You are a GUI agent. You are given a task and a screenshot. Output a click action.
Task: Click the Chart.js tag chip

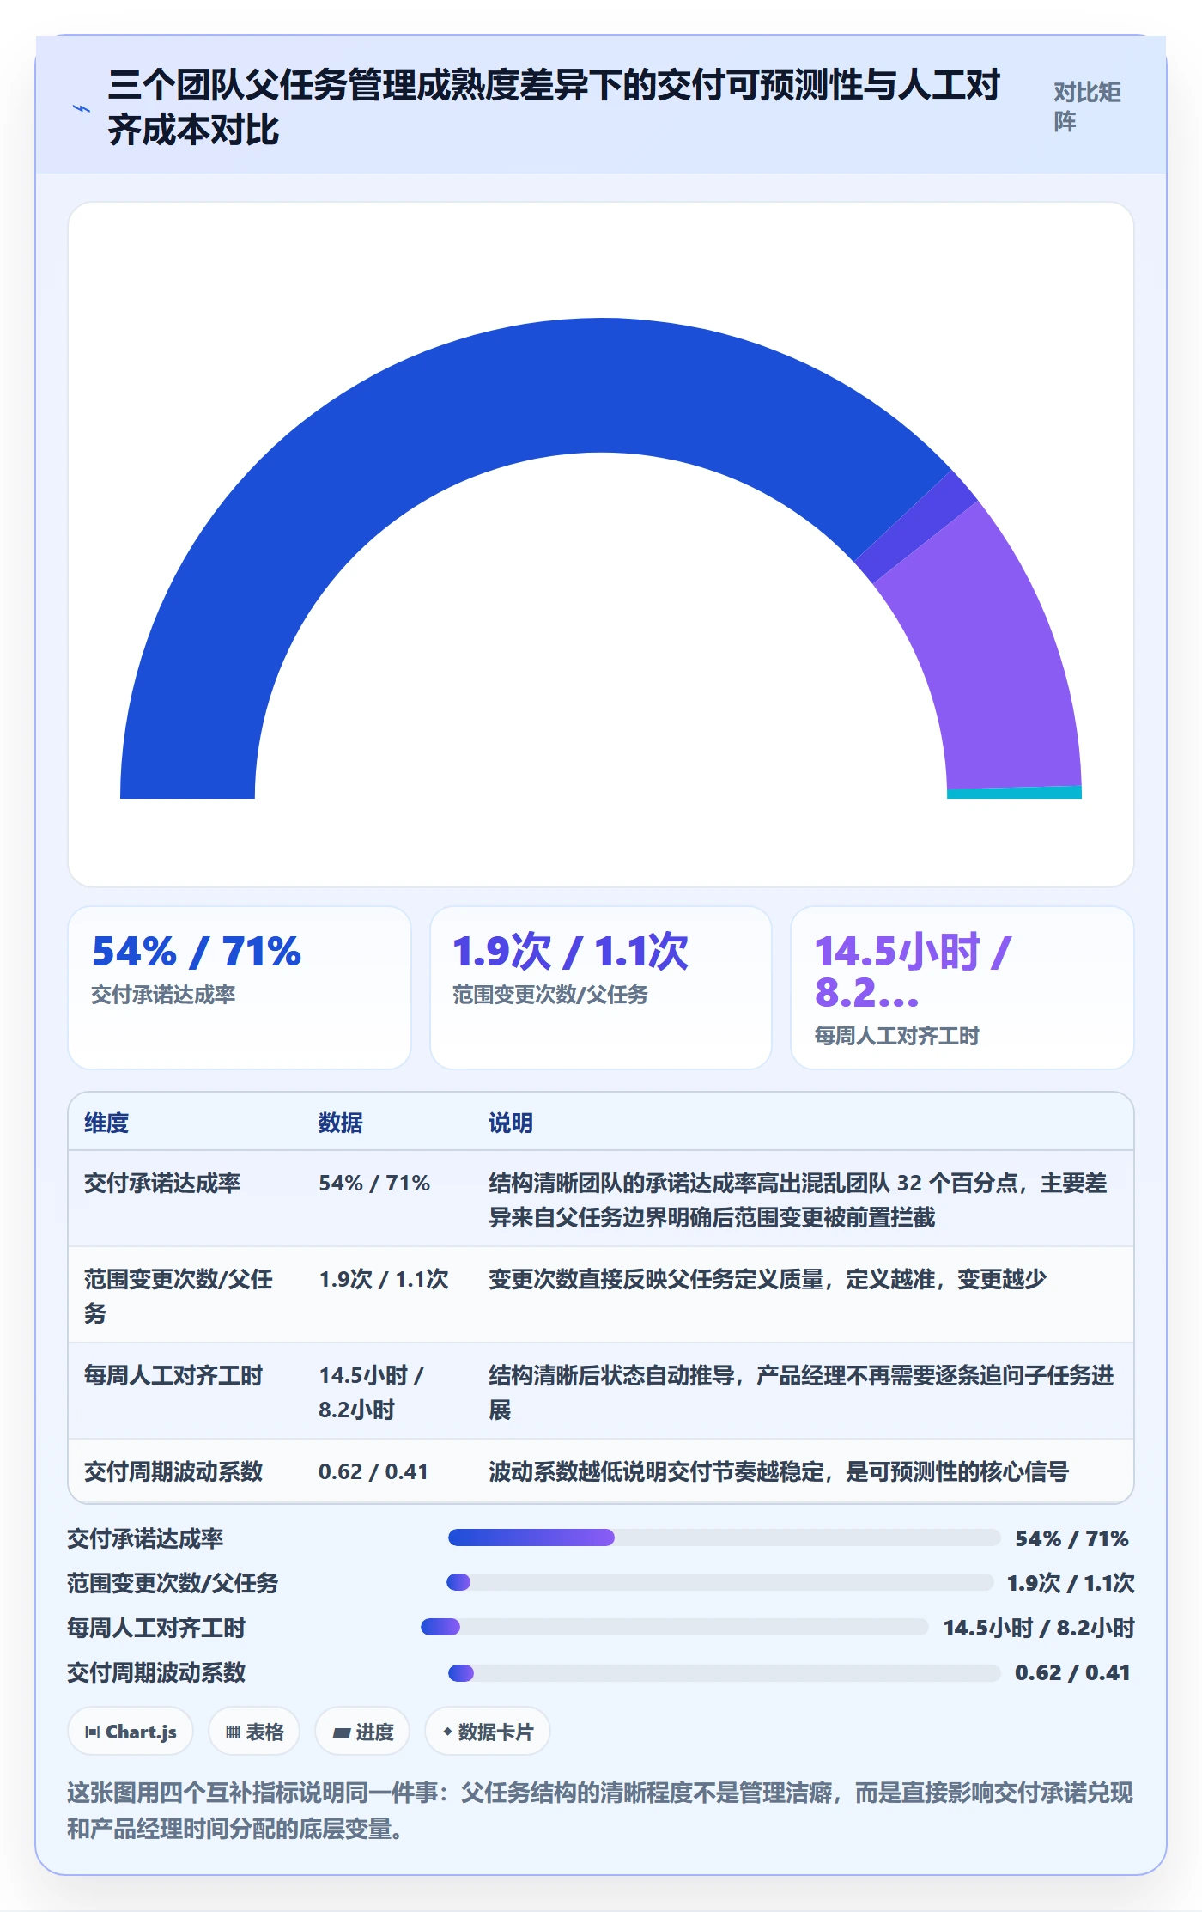(x=131, y=1732)
